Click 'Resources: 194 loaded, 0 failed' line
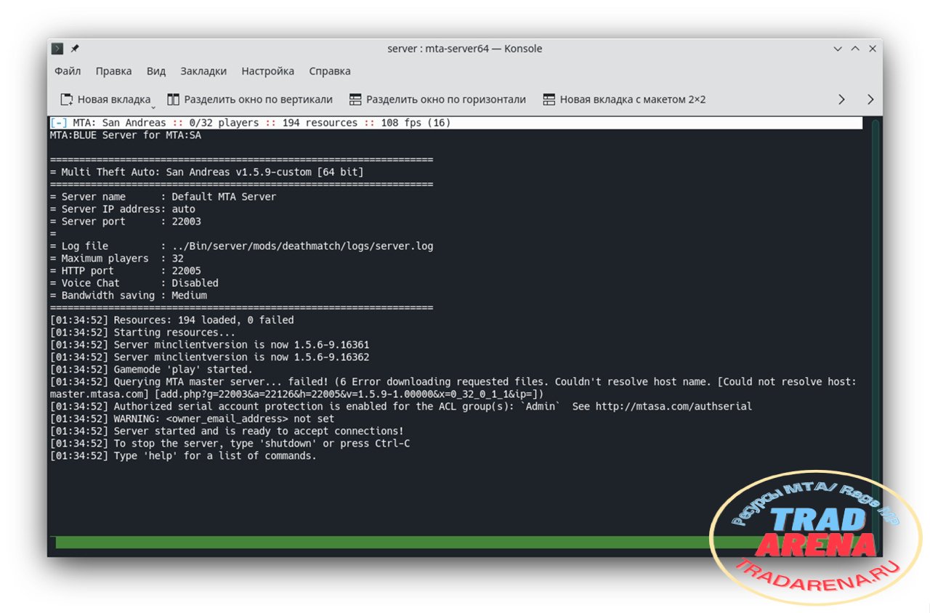 (x=171, y=320)
